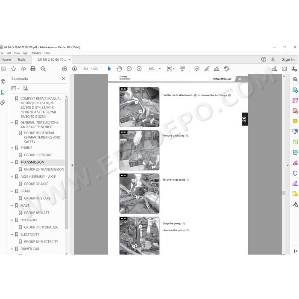
Task: Jump to GROUP 20 TRANSMISSION bookmark
Action: 44,170
